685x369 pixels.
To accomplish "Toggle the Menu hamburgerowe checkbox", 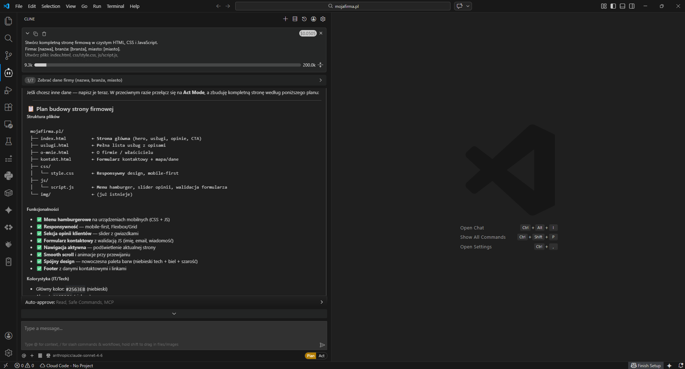I will point(39,219).
